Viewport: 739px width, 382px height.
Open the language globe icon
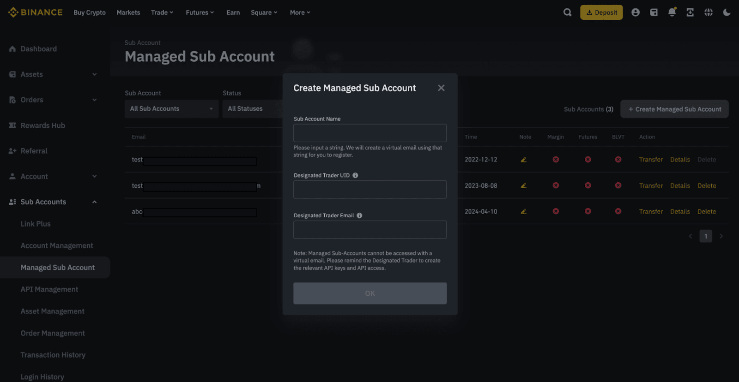708,12
